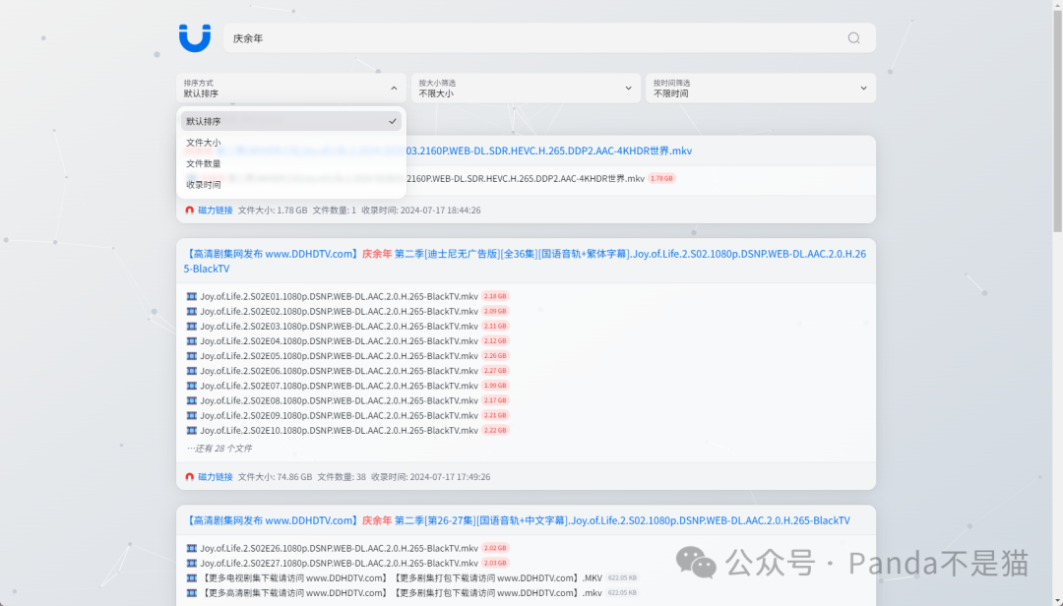Image resolution: width=1063 pixels, height=606 pixels.
Task: Click 磁力链接 of the 74.86 GB result
Action: click(x=215, y=476)
